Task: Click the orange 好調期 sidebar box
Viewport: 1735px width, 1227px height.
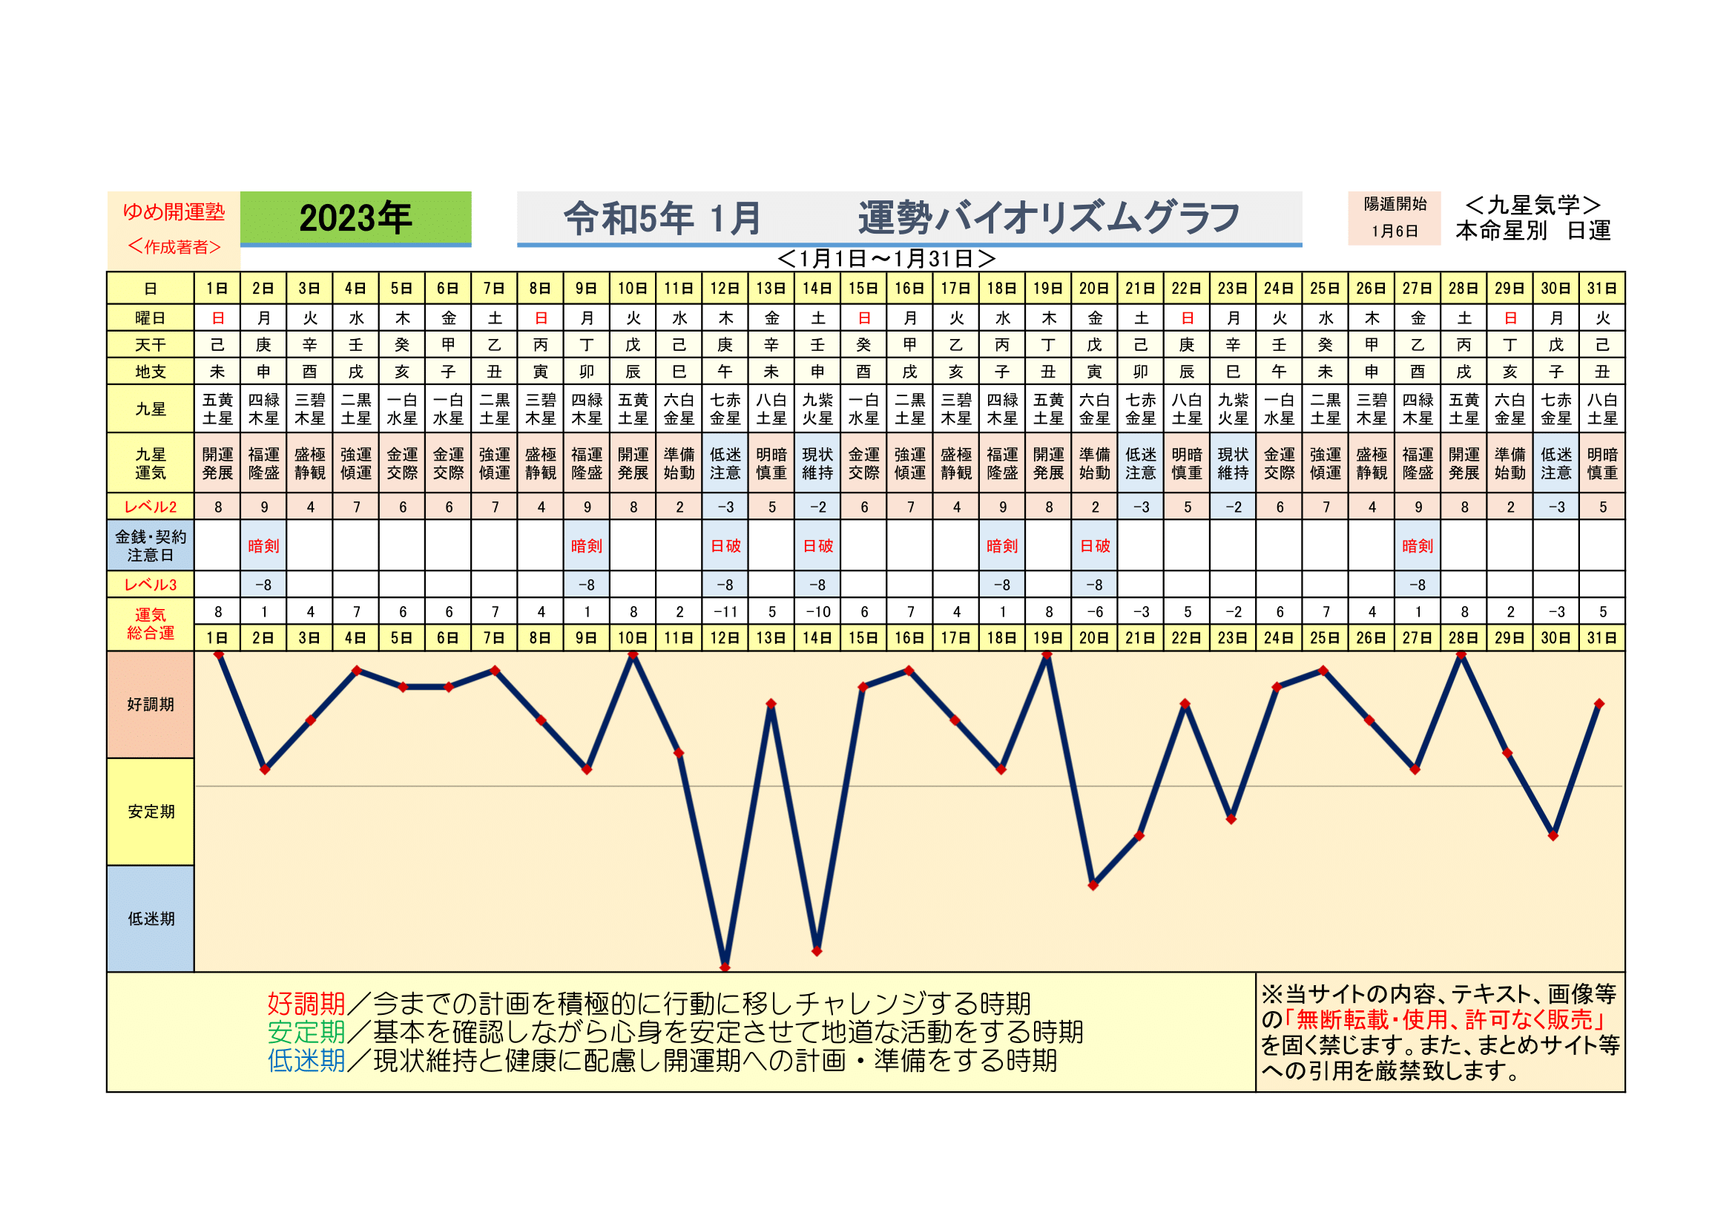Action: (x=151, y=704)
